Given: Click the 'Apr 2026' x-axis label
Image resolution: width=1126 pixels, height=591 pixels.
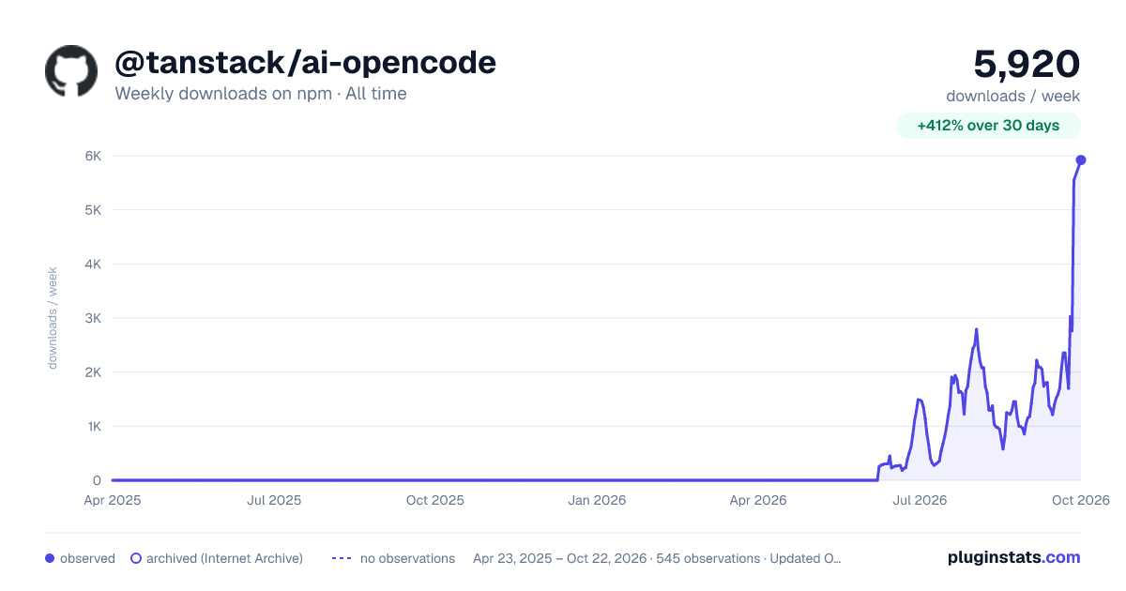Looking at the screenshot, I should (x=757, y=500).
